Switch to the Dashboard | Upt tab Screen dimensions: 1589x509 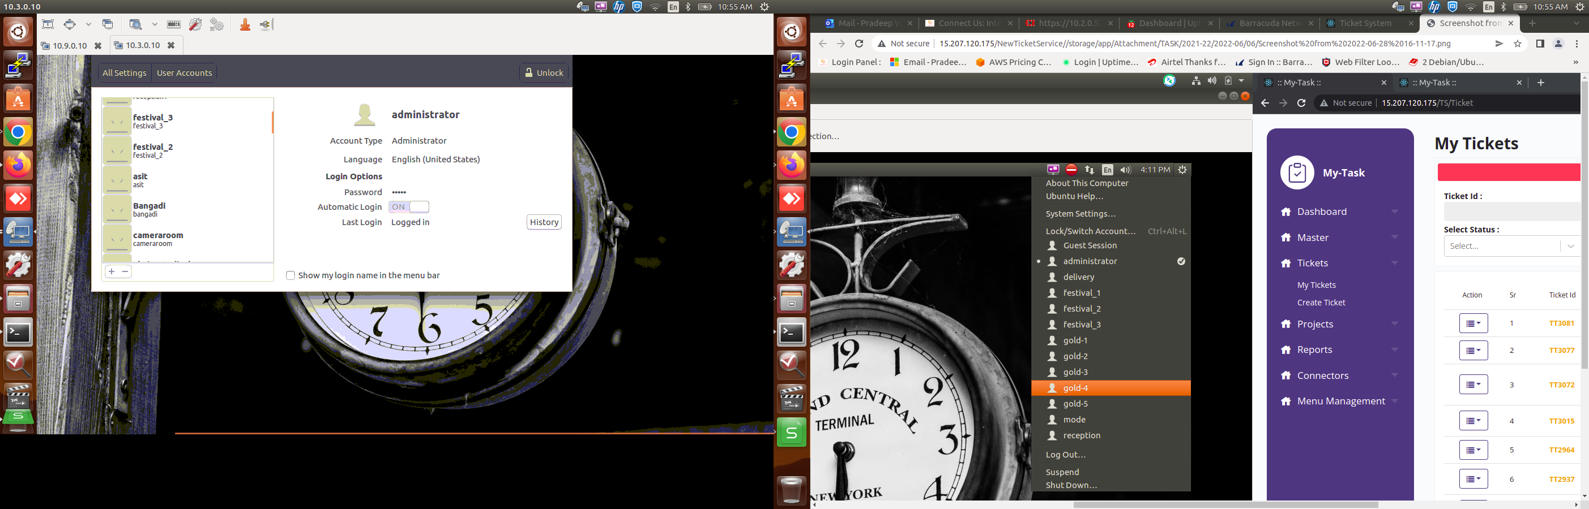click(1169, 23)
